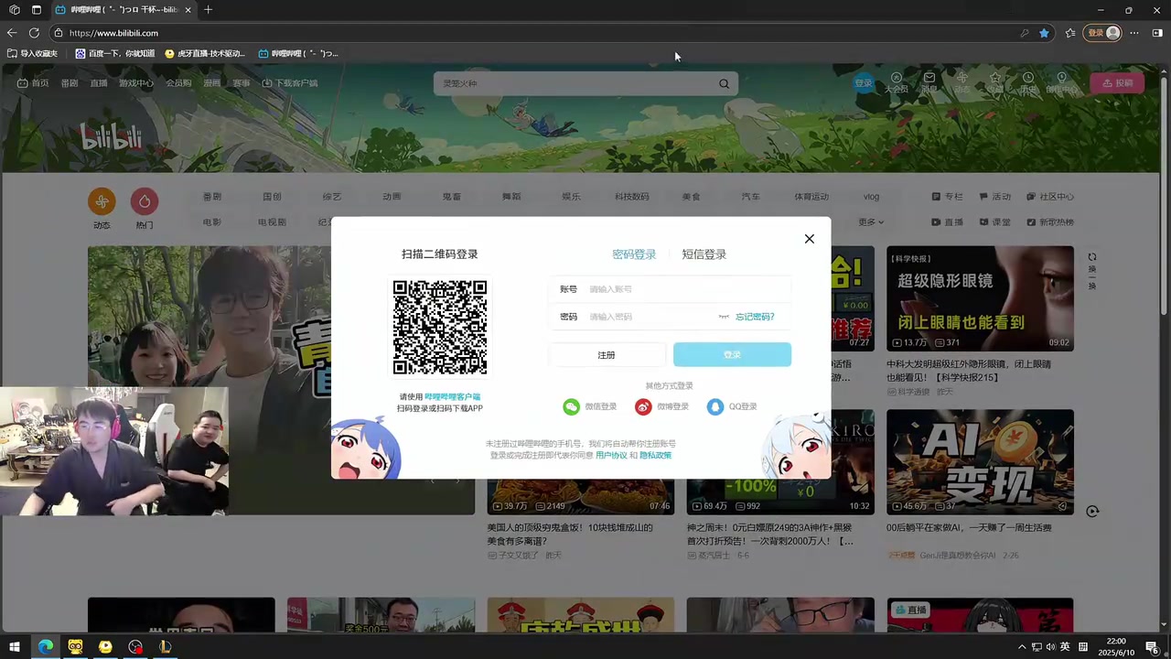Viewport: 1171px width, 659px height.
Task: Select Weibo login icon in login modal
Action: pos(643,406)
